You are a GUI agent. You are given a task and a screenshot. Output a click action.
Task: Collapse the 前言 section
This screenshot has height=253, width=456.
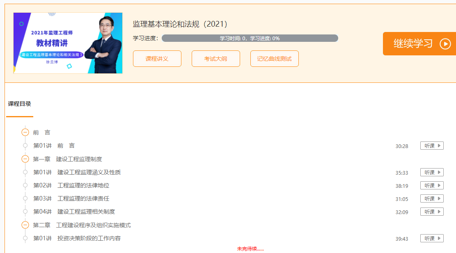[25, 132]
